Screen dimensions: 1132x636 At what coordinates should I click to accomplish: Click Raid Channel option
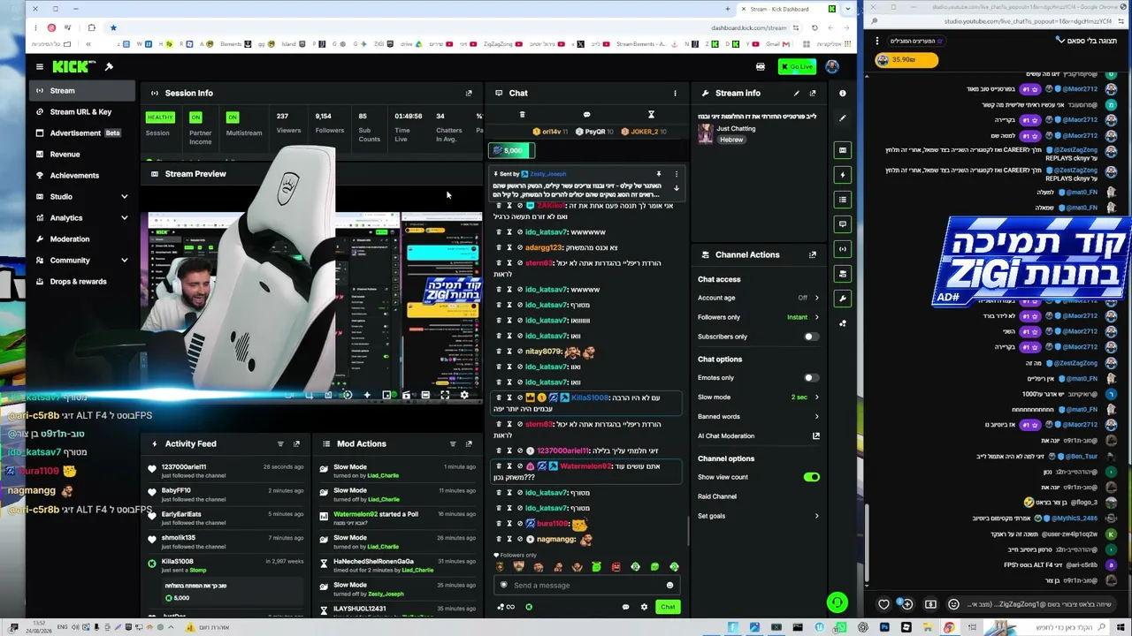[717, 496]
